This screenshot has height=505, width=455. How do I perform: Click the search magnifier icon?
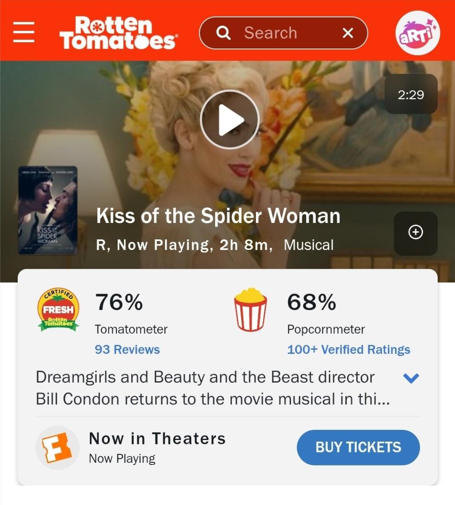click(224, 33)
